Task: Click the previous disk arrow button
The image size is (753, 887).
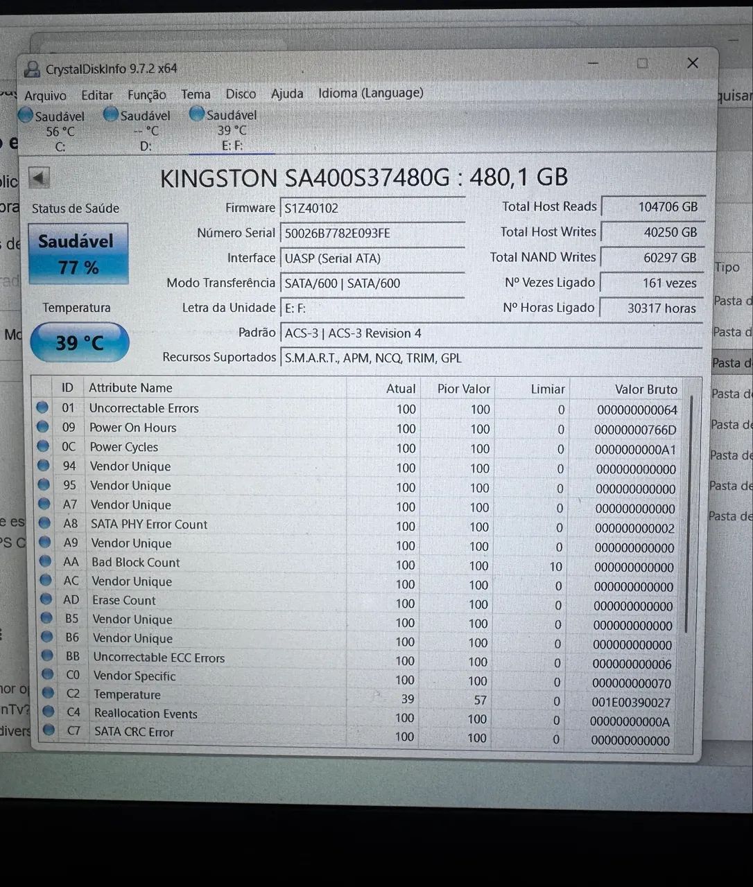Action: click(x=39, y=178)
